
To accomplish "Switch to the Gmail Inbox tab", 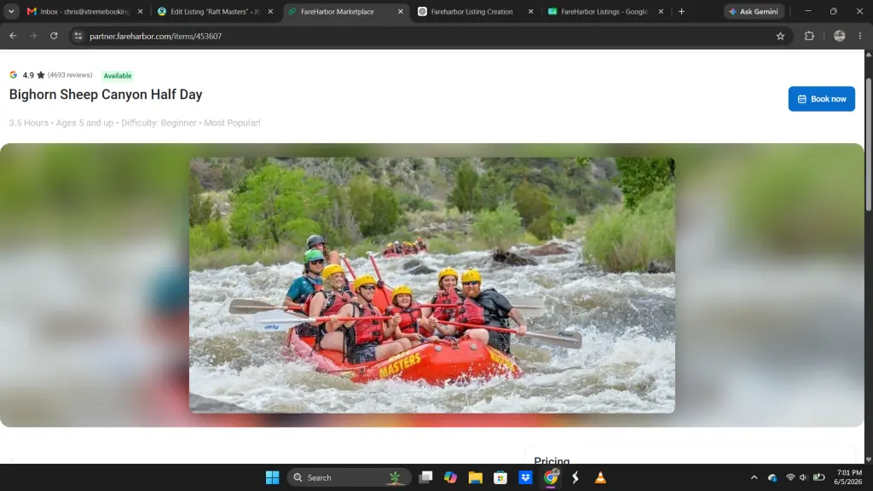I will 84,11.
